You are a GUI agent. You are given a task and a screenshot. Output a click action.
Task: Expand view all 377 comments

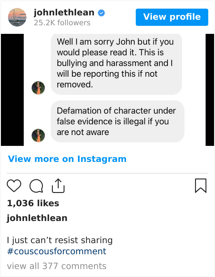(x=57, y=266)
